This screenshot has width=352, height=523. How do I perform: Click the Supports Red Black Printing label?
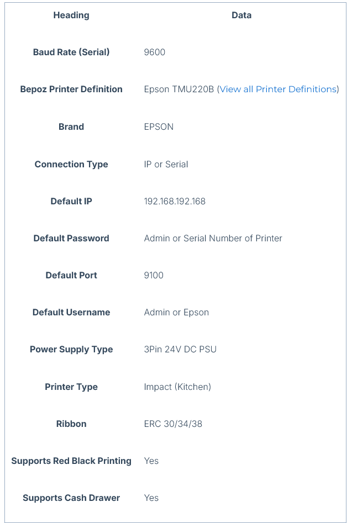(71, 461)
